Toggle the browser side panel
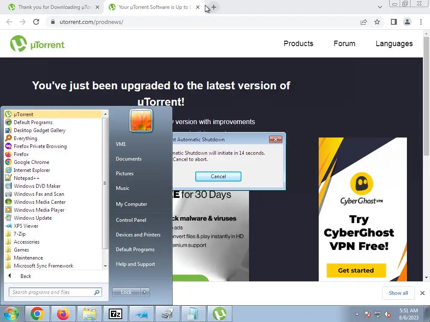Screen dimensions: 430x322 (394, 22)
